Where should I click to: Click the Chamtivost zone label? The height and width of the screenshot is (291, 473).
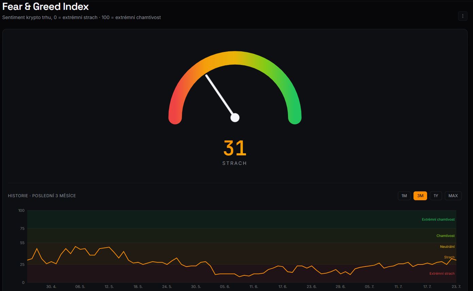445,236
